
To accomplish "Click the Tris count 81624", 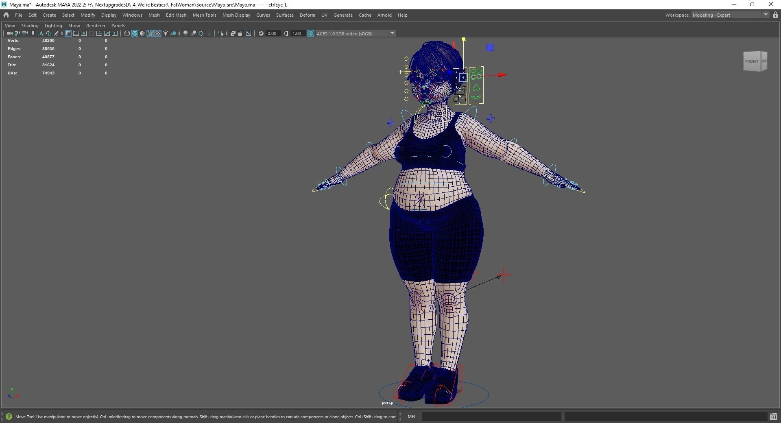I will 48,65.
